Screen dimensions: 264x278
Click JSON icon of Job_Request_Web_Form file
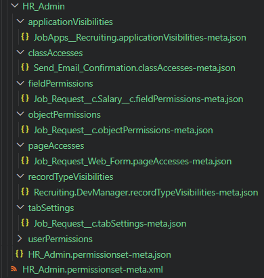coord(25,160)
